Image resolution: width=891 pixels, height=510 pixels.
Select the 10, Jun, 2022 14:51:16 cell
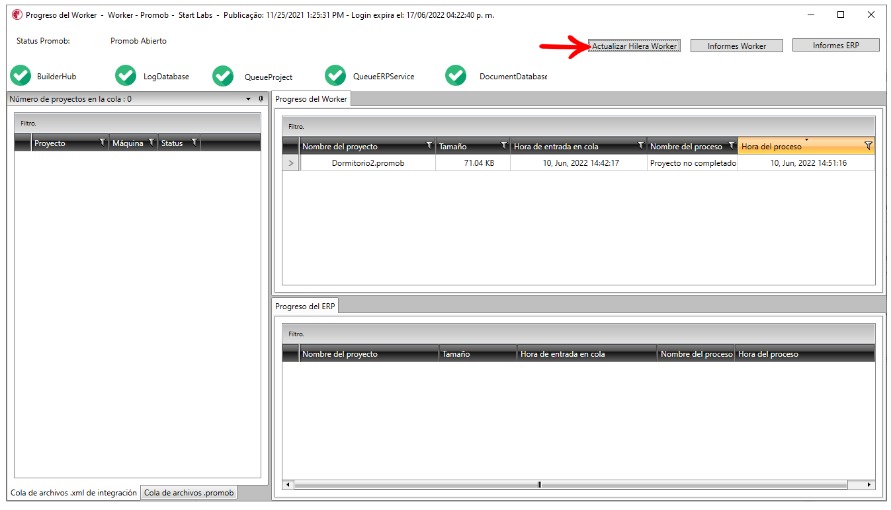pyautogui.click(x=806, y=163)
